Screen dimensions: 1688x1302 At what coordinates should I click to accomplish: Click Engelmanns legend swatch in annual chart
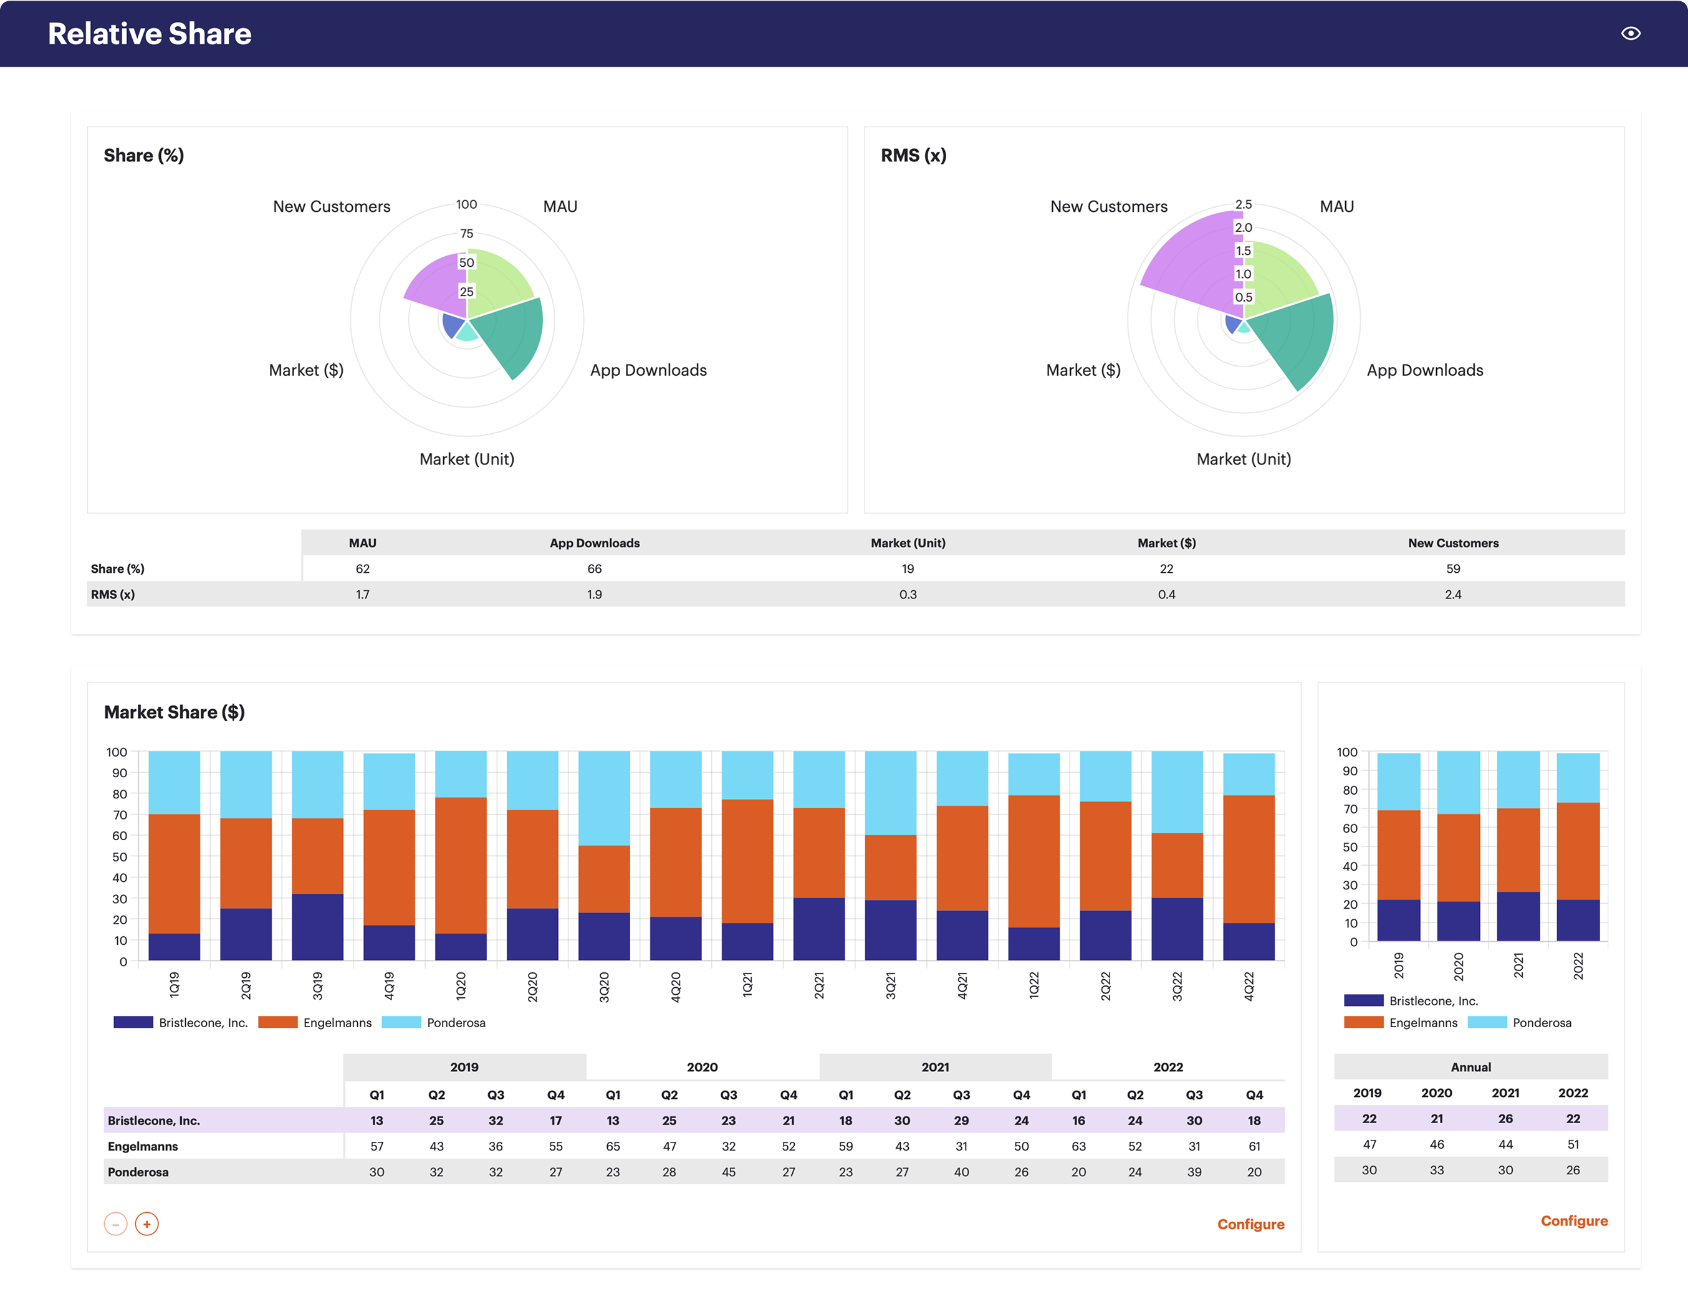[x=1363, y=1022]
